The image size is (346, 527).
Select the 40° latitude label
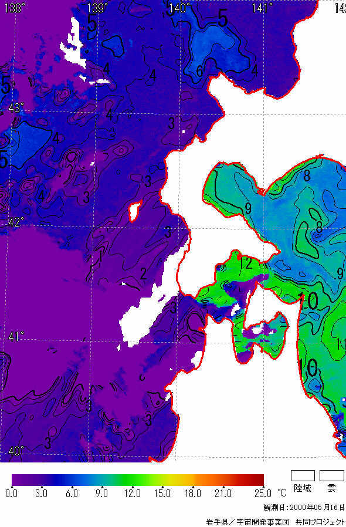[x=16, y=451]
